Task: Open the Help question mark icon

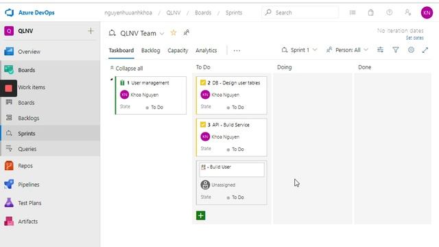Action: coord(389,12)
